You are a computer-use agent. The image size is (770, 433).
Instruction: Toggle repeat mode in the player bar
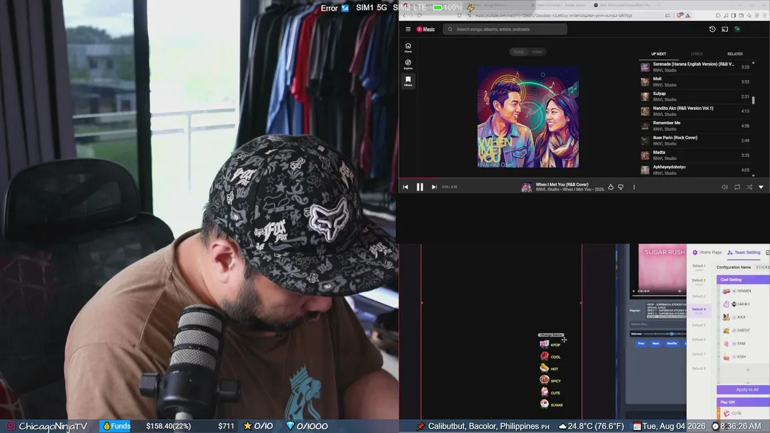pyautogui.click(x=737, y=187)
